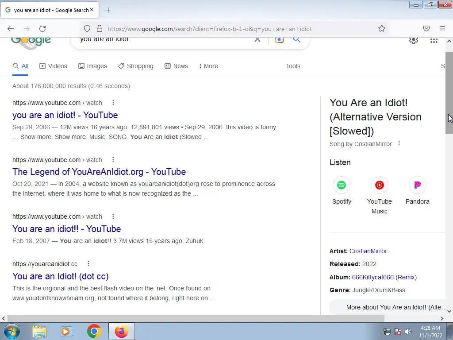Open a new tab with plus button
This screenshot has width=453, height=340.
pos(108,10)
